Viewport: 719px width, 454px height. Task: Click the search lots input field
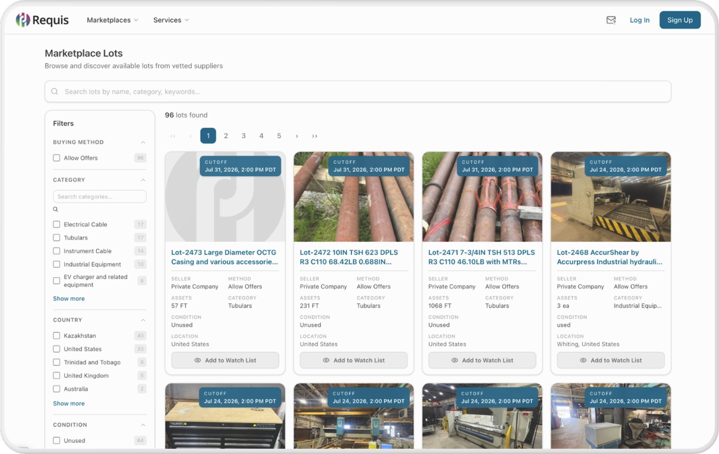(358, 91)
